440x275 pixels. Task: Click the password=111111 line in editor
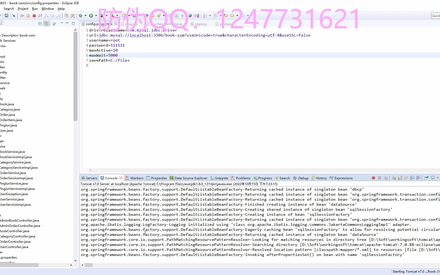point(107,45)
